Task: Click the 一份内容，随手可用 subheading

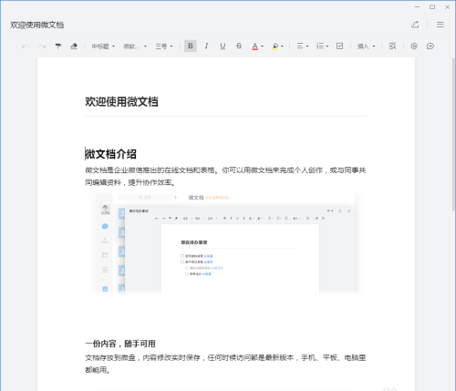Action: [120, 344]
